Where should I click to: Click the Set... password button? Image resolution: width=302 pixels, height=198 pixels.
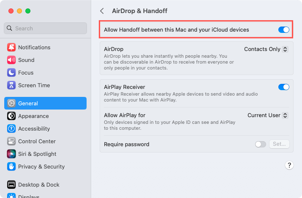(279, 144)
